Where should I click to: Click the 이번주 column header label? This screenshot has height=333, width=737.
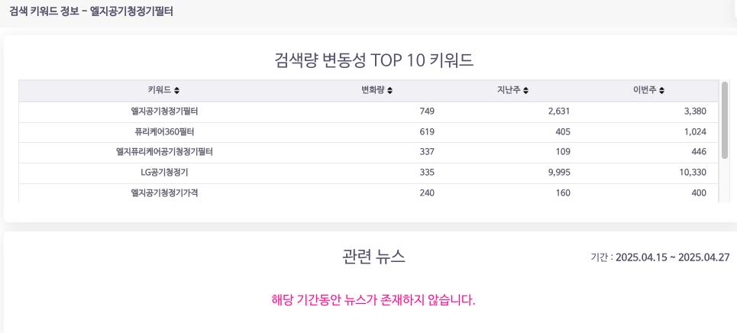[x=645, y=91]
